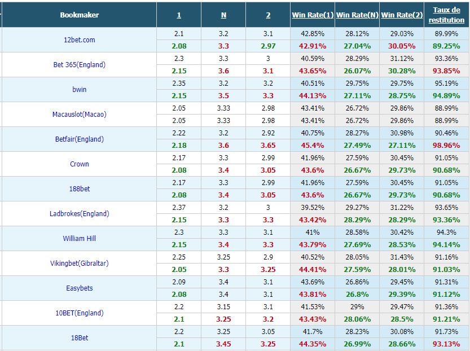
Task: Select Vikingbet win rate 31.43%
Action: click(x=402, y=257)
